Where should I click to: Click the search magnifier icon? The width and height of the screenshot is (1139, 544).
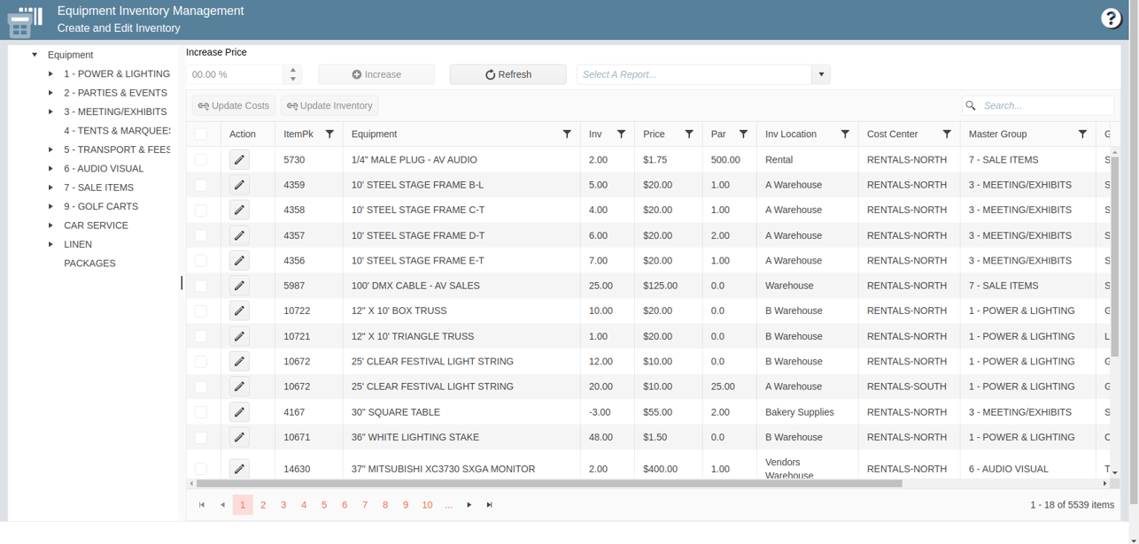(971, 105)
